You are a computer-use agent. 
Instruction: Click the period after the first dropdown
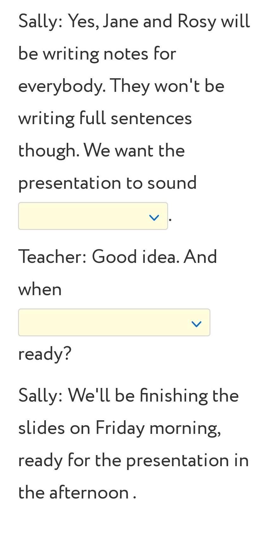(170, 219)
